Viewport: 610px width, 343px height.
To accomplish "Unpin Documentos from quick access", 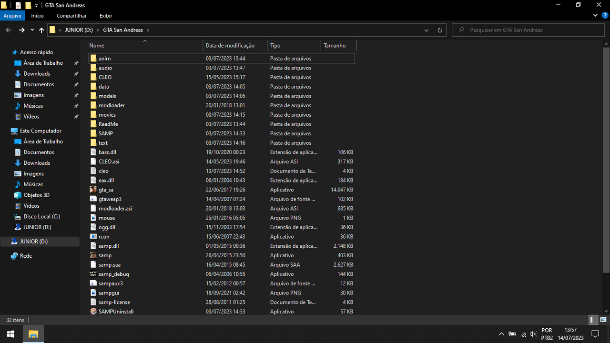I will click(76, 85).
